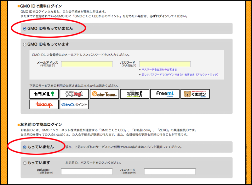Choose お名前ID もっていません radio option
The width and height of the screenshot is (252, 185).
tap(25, 147)
